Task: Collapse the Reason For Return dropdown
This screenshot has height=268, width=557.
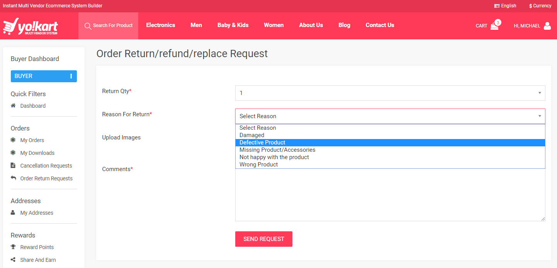Action: click(390, 116)
